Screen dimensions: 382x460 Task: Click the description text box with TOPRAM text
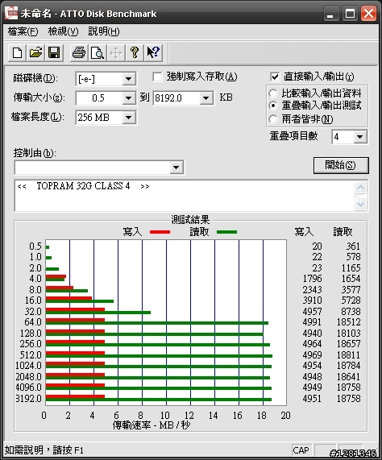[185, 196]
